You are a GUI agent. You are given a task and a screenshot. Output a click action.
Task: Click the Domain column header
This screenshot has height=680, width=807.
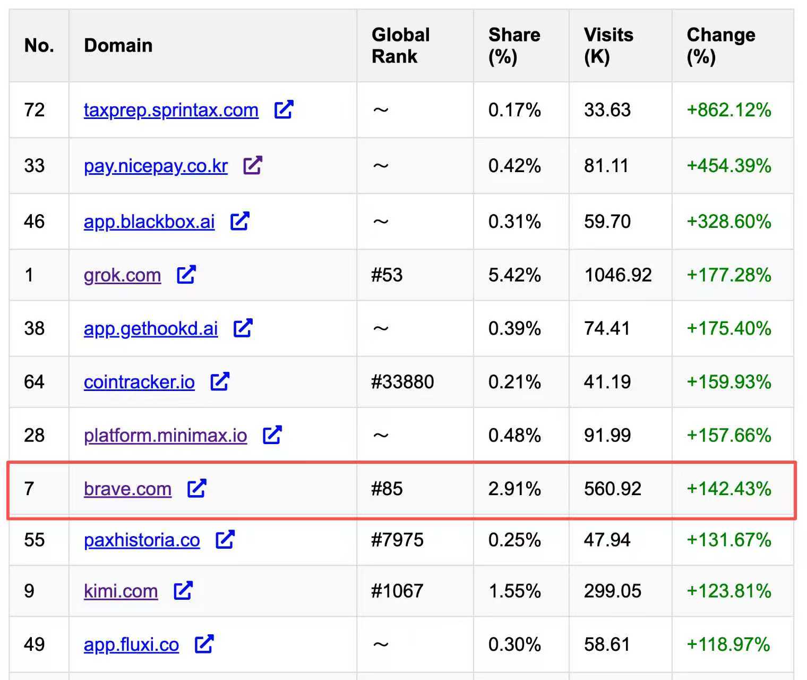(x=213, y=46)
